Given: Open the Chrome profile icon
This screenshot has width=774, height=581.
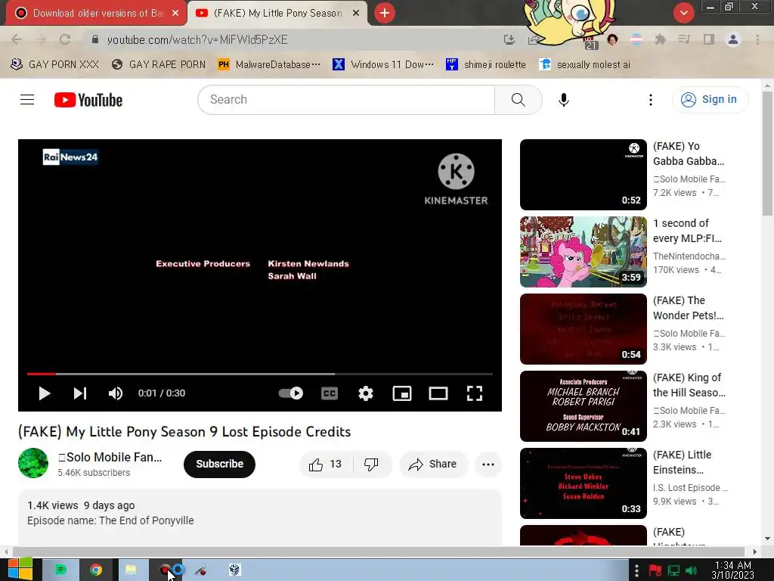Looking at the screenshot, I should (733, 39).
